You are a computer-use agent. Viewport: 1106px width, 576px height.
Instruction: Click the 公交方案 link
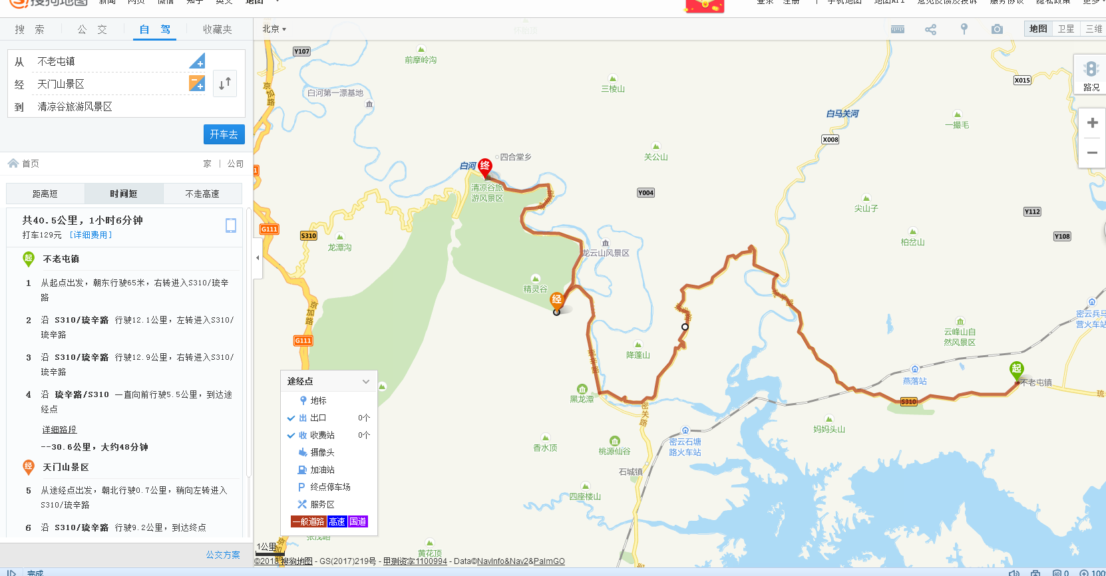(223, 555)
